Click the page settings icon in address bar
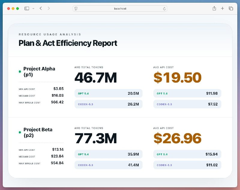 point(76,9)
